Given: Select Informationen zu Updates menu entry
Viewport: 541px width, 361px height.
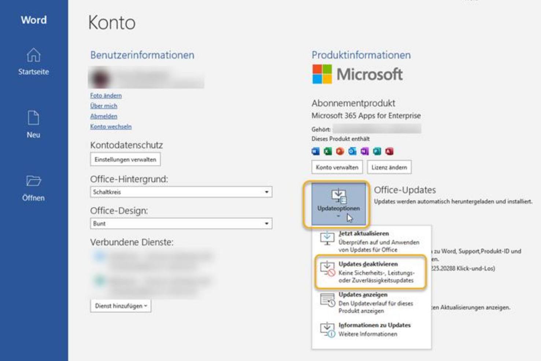Looking at the screenshot, I should (x=371, y=329).
